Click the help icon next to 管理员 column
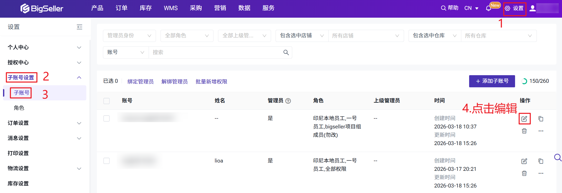Image resolution: width=562 pixels, height=193 pixels. (x=288, y=101)
